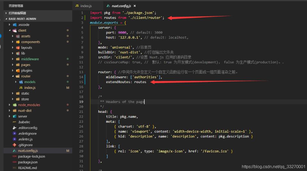The height and width of the screenshot is (171, 307).
Task: Click the node_modules folder icon
Action: (15, 105)
